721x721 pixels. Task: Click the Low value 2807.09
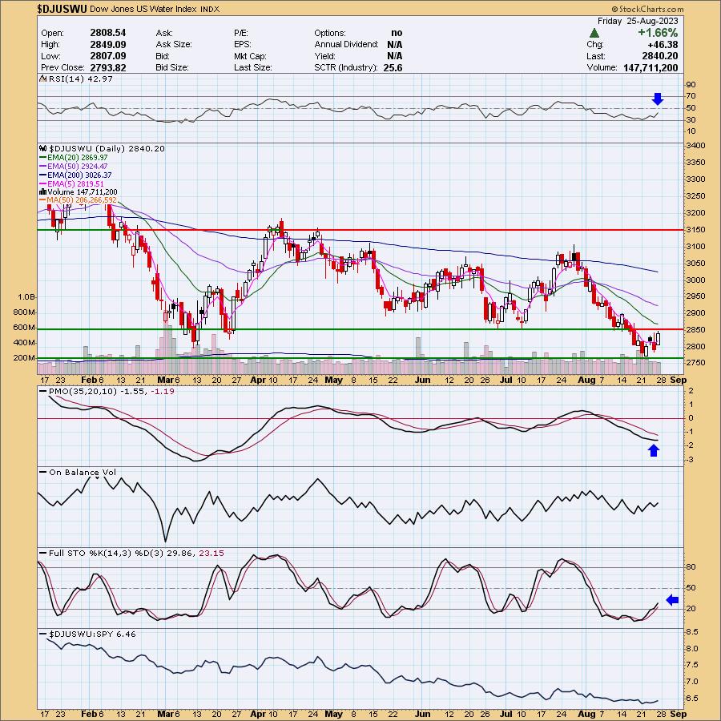[x=108, y=55]
